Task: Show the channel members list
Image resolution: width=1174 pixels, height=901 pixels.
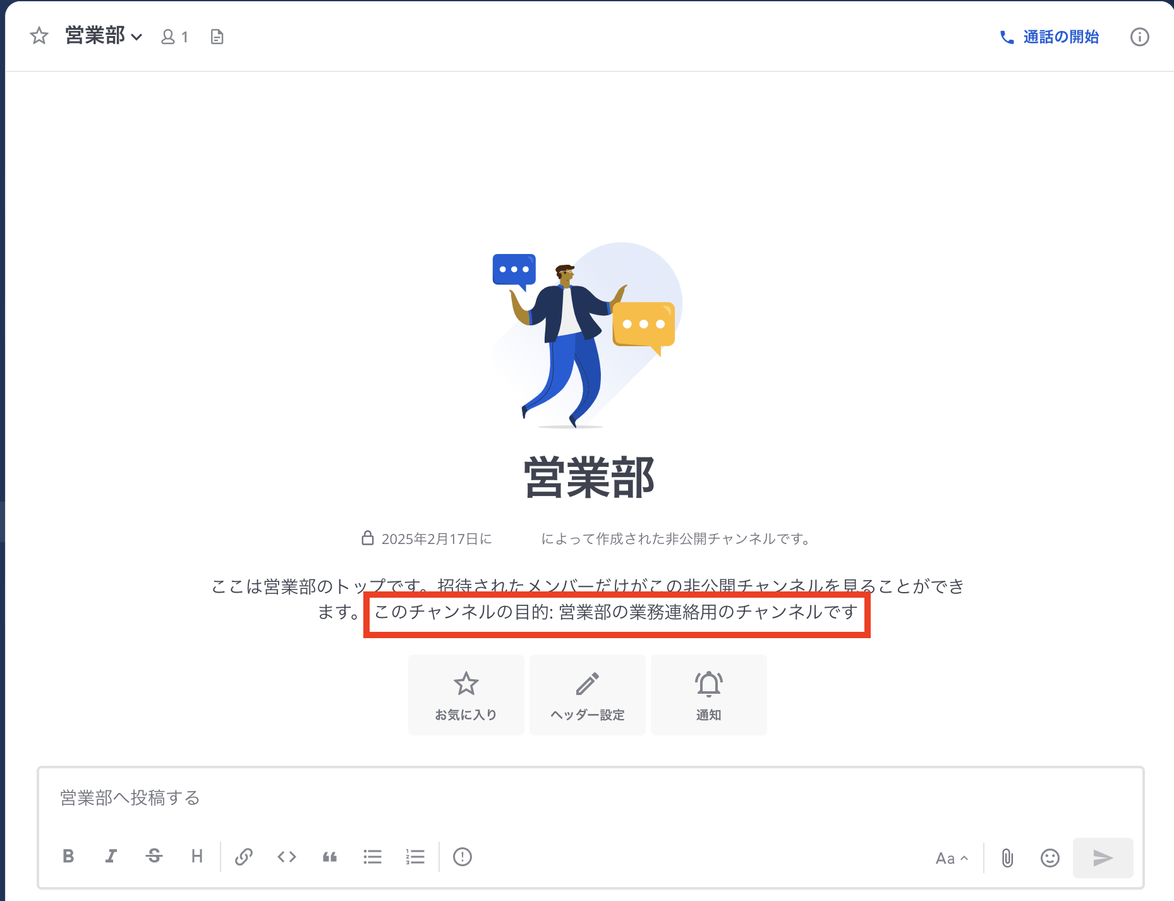Action: (x=174, y=37)
